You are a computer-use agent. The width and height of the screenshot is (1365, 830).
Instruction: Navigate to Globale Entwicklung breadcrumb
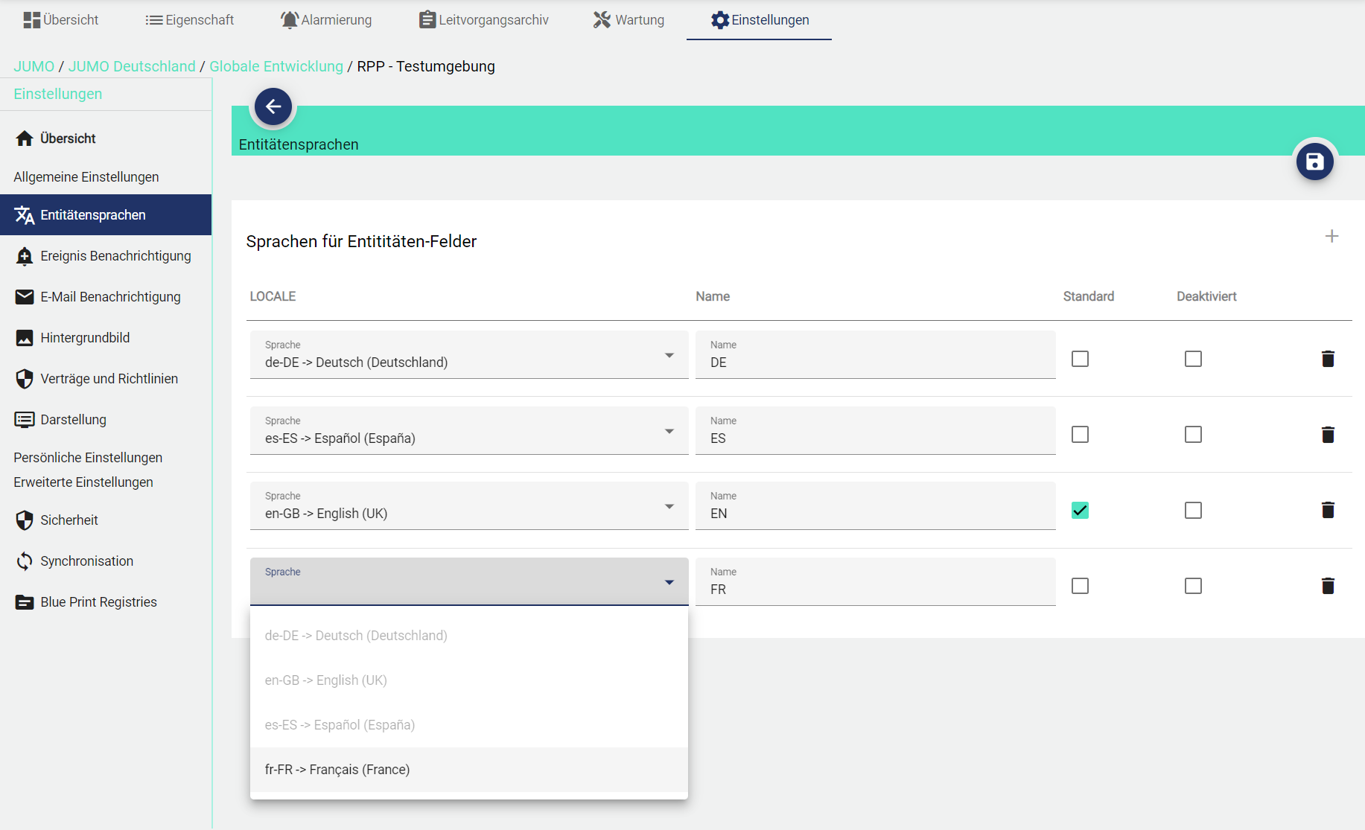point(276,66)
